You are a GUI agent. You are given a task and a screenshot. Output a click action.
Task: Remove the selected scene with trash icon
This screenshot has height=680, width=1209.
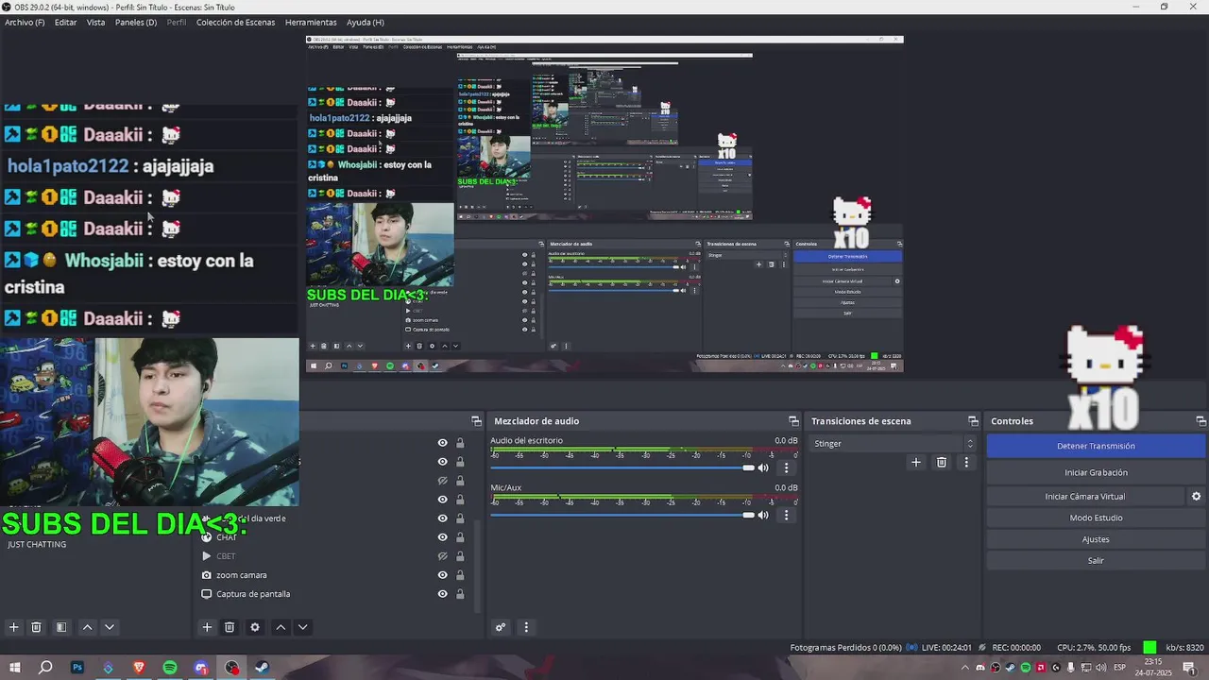[36, 627]
